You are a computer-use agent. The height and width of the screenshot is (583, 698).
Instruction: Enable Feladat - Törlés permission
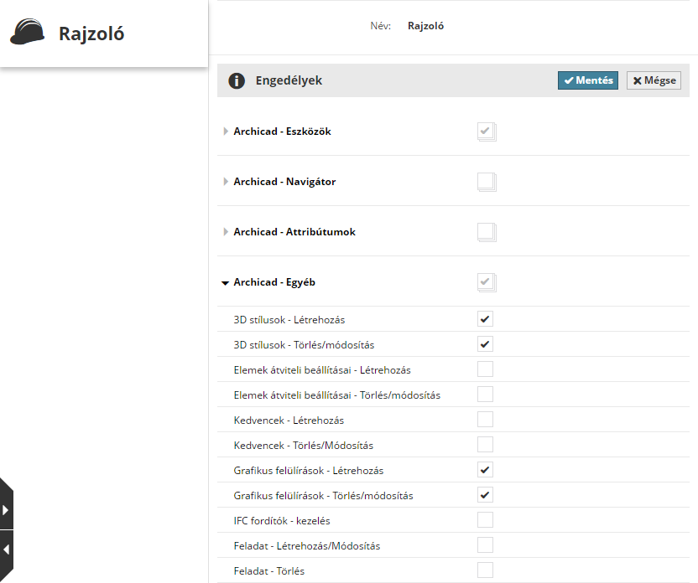tap(485, 570)
